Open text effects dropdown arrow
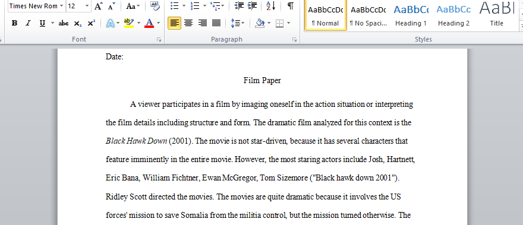 coord(118,23)
